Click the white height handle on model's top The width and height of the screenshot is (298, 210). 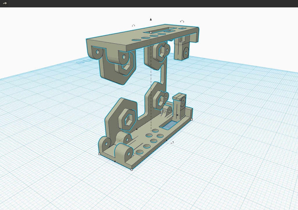(x=151, y=32)
